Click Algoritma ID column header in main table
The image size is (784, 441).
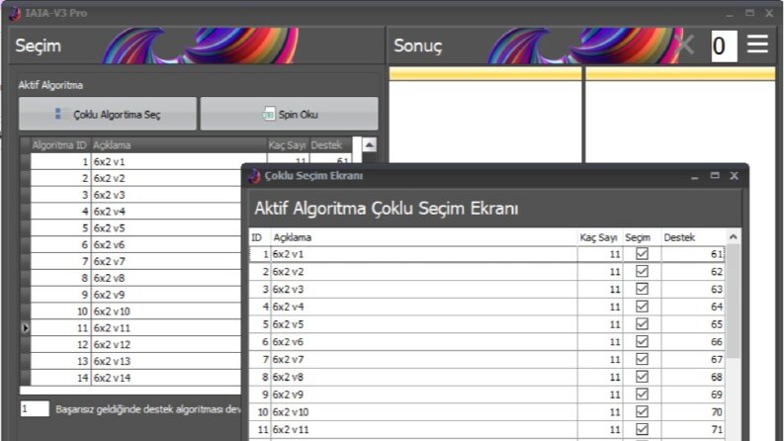coord(60,145)
